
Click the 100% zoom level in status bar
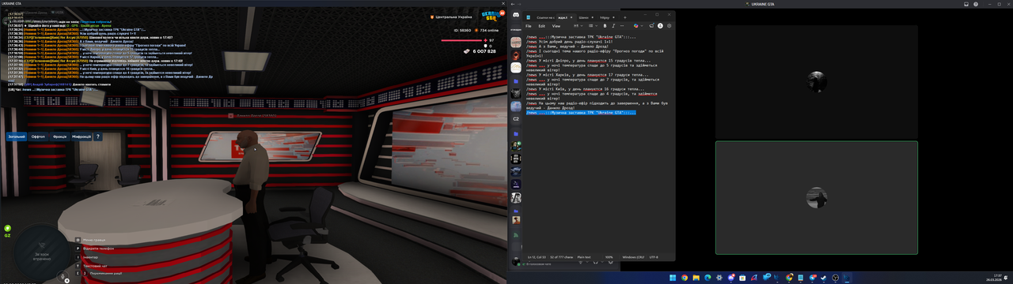[609, 256]
